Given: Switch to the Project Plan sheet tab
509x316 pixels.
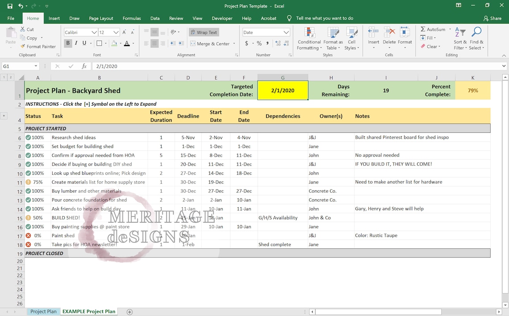Looking at the screenshot, I should click(43, 312).
